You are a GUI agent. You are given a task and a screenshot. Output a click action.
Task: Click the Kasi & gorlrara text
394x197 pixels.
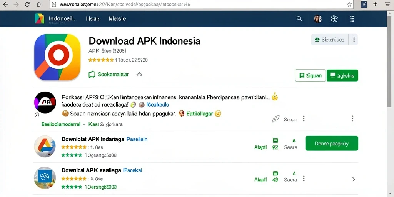pyautogui.click(x=105, y=124)
